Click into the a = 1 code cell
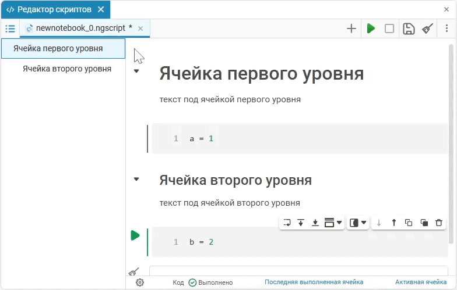 click(300, 138)
